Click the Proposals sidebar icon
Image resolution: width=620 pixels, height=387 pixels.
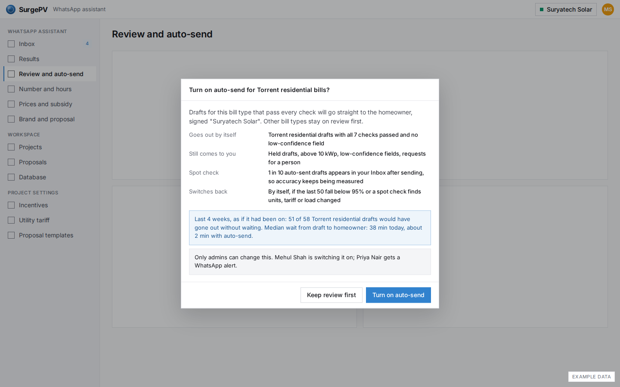tap(11, 162)
